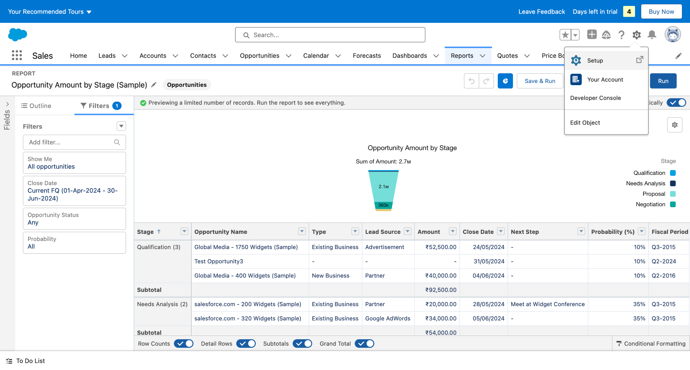Open the Forecasts nav tab
Image resolution: width=690 pixels, height=370 pixels.
point(367,56)
